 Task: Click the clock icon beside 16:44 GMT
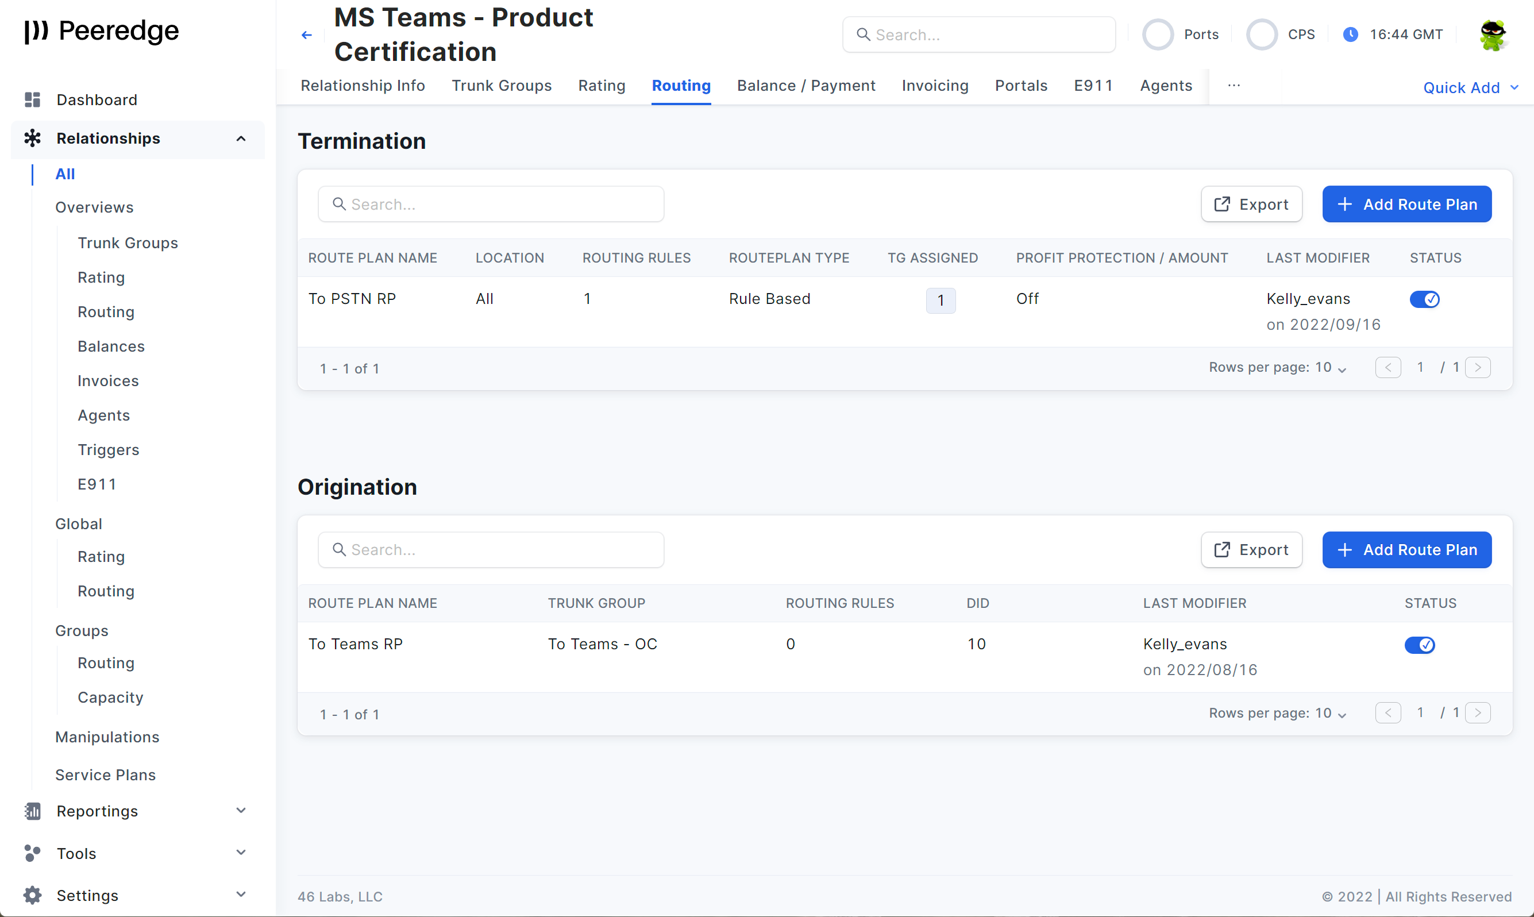1351,34
